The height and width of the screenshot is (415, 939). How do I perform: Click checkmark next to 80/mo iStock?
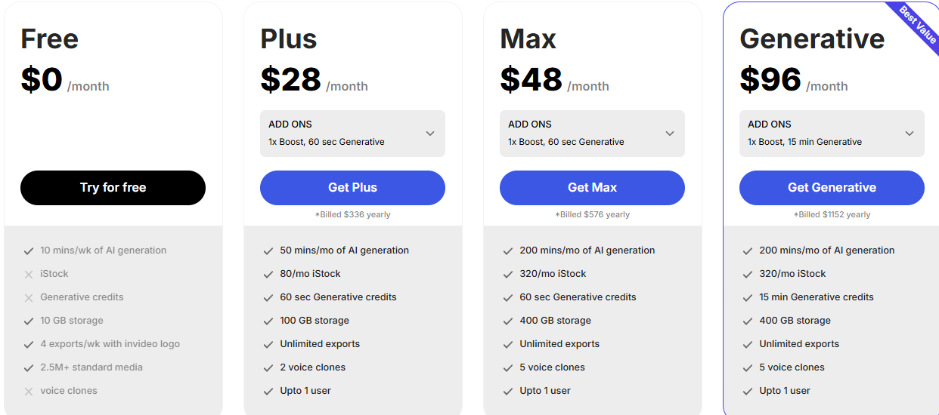(x=268, y=274)
